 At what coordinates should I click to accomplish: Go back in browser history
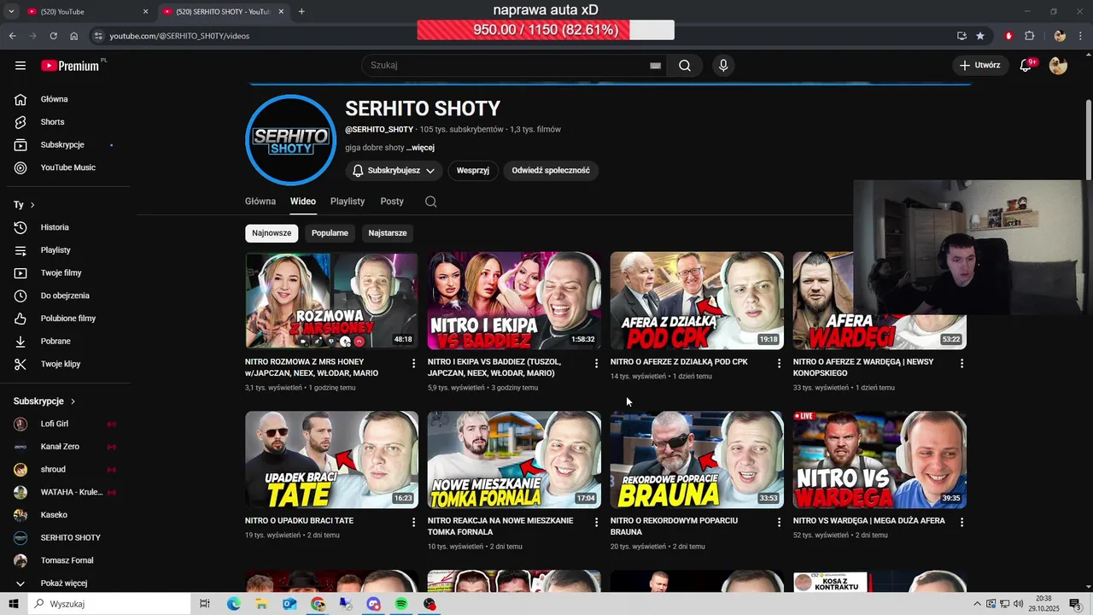coord(12,36)
